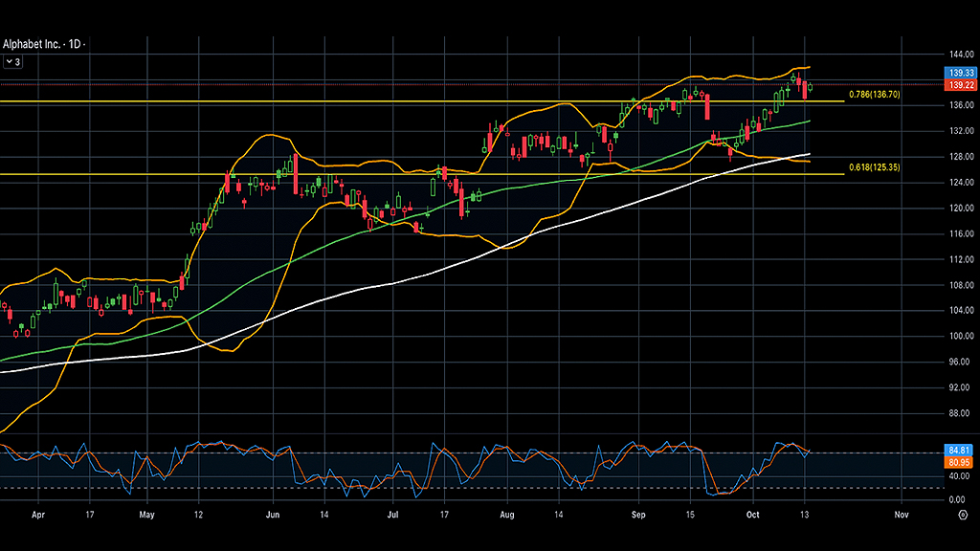Click the 96.00 price axis label
Screen dimensions: 980x551
click(x=961, y=362)
